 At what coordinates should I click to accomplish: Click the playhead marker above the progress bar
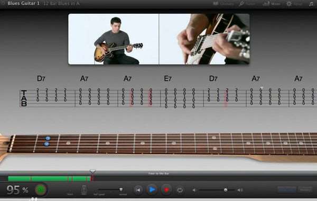[92, 171]
